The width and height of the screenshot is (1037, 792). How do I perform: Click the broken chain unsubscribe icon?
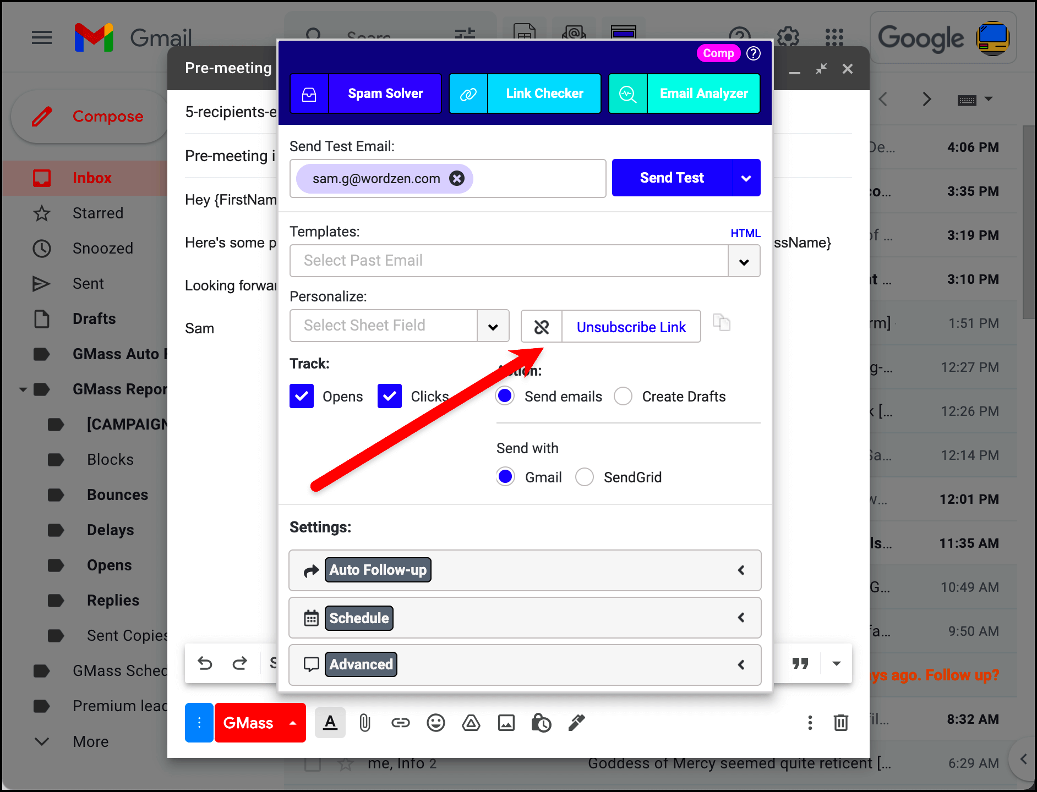[x=542, y=327]
